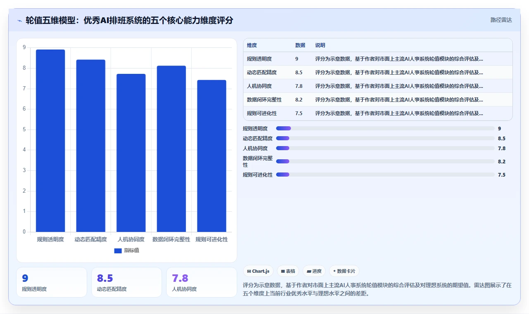Image resolution: width=529 pixels, height=314 pixels.
Task: Click the 人机协同度 progress bar
Action: click(x=385, y=148)
